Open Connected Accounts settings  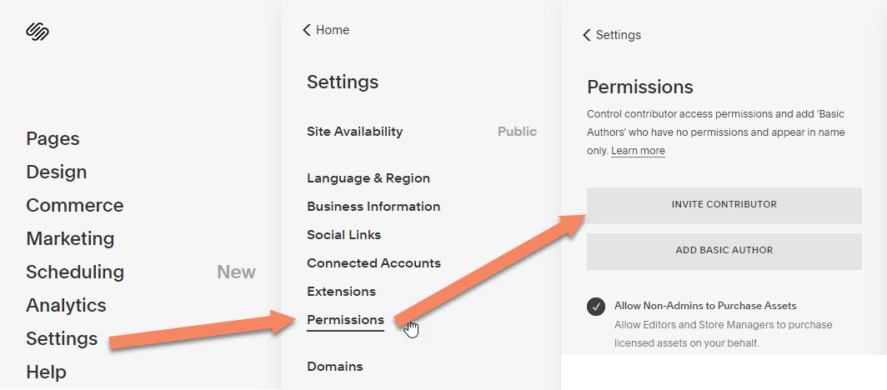coord(373,263)
